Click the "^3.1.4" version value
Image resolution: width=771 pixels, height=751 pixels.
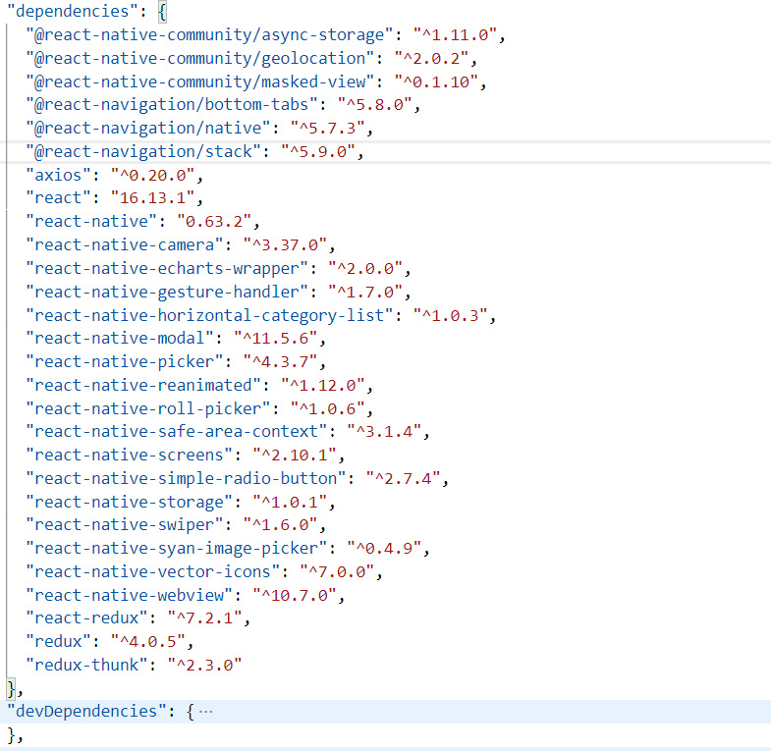(x=384, y=432)
